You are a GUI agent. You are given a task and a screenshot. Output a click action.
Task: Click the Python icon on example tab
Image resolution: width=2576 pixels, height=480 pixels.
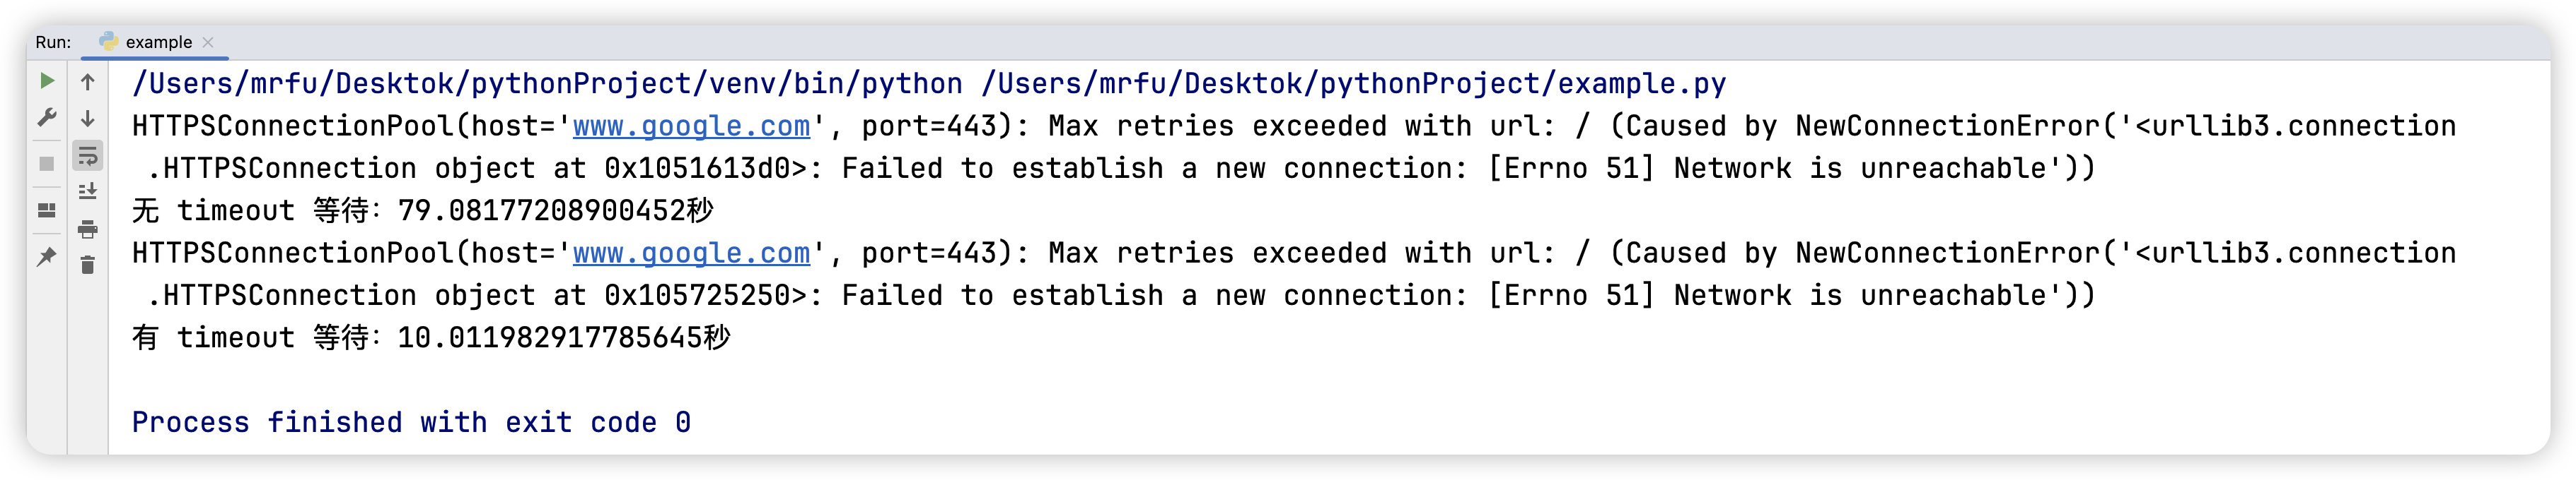[x=108, y=41]
